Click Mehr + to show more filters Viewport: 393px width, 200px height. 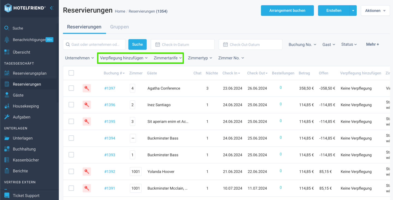(373, 44)
